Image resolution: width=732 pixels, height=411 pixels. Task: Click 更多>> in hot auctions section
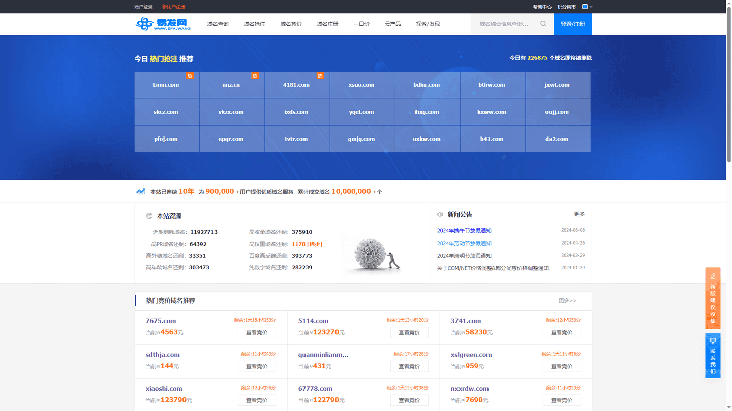[x=567, y=301]
